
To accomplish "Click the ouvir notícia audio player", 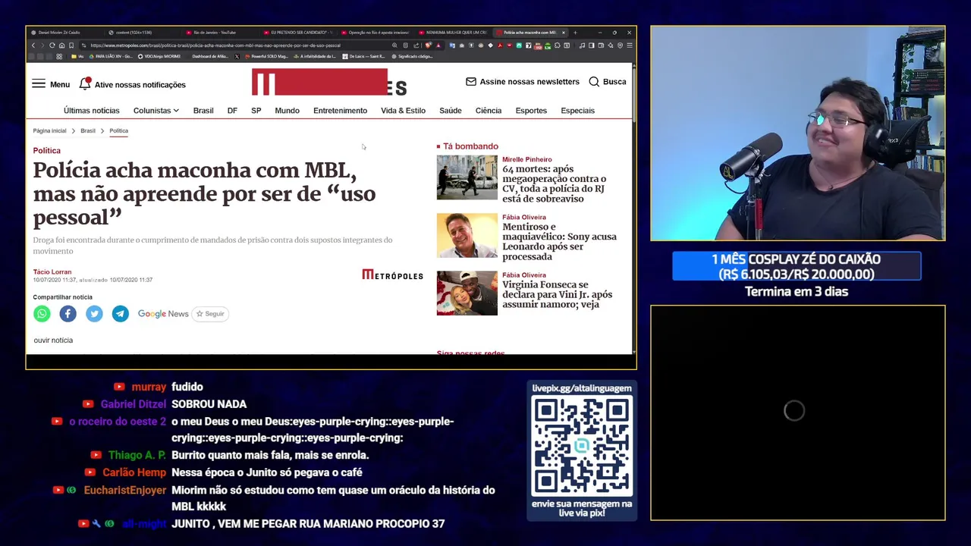I will tap(53, 340).
